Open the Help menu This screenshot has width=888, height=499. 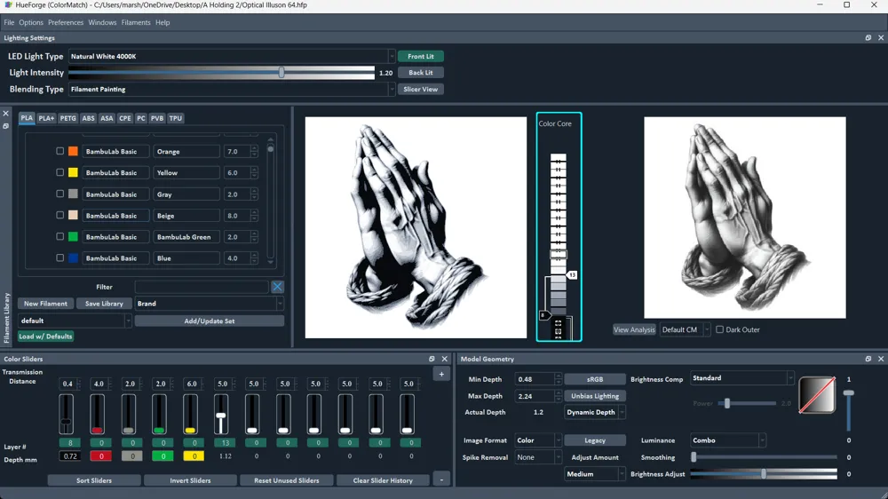[163, 23]
